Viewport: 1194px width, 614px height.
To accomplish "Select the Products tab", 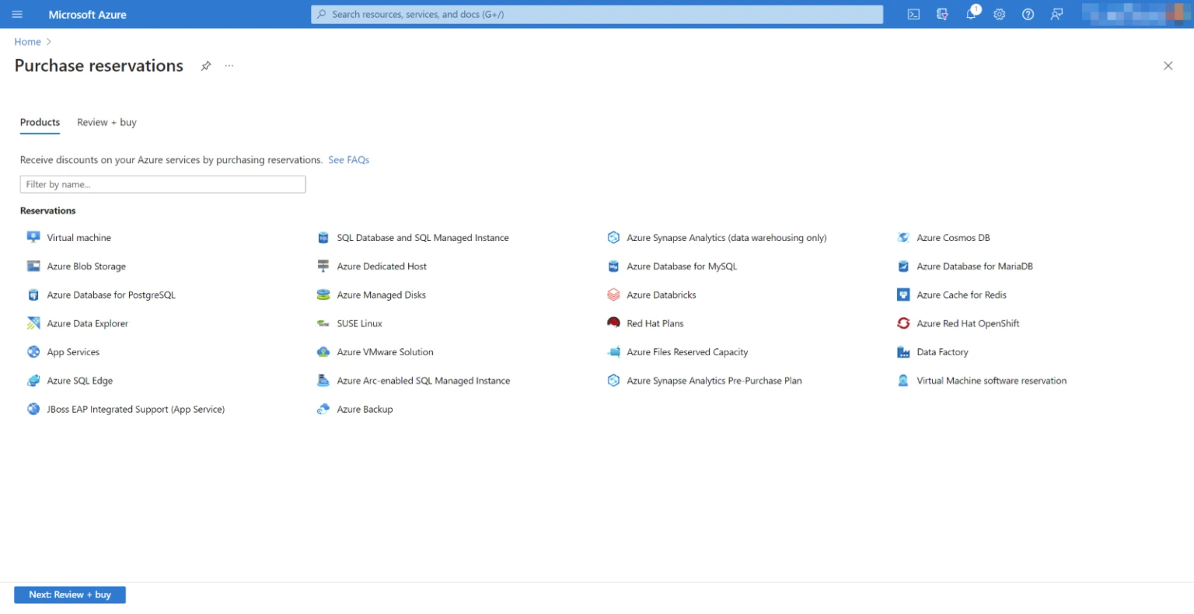I will [40, 122].
